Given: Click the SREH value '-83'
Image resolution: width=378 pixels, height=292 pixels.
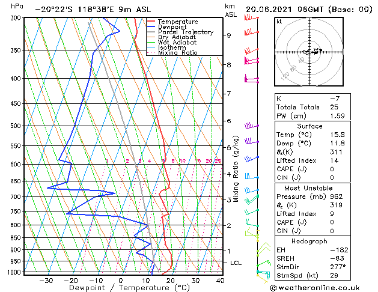Looking at the screenshot, I should click(337, 258).
